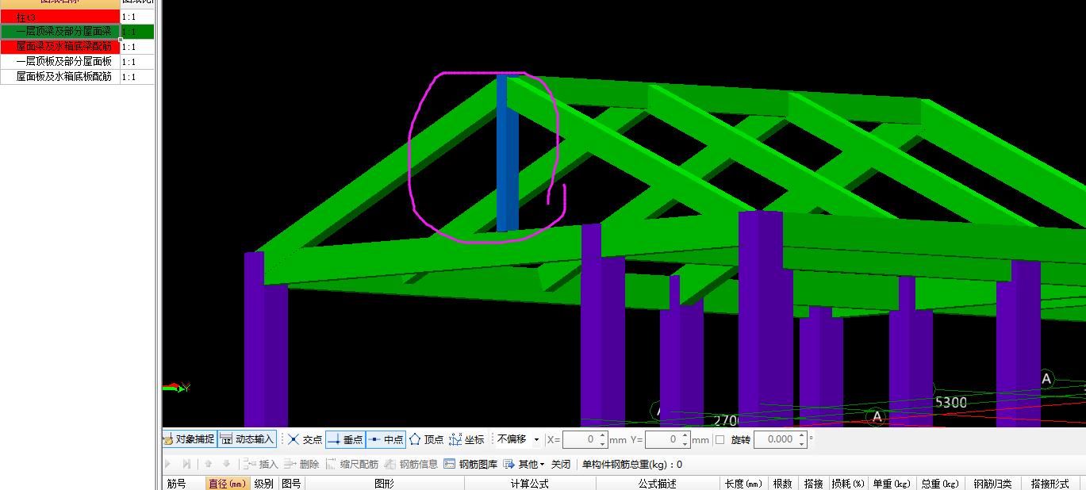The width and height of the screenshot is (1086, 490).
Task: Click 1:1 scale cell of 屋面板及水箱底板配筋
Action: tap(137, 77)
